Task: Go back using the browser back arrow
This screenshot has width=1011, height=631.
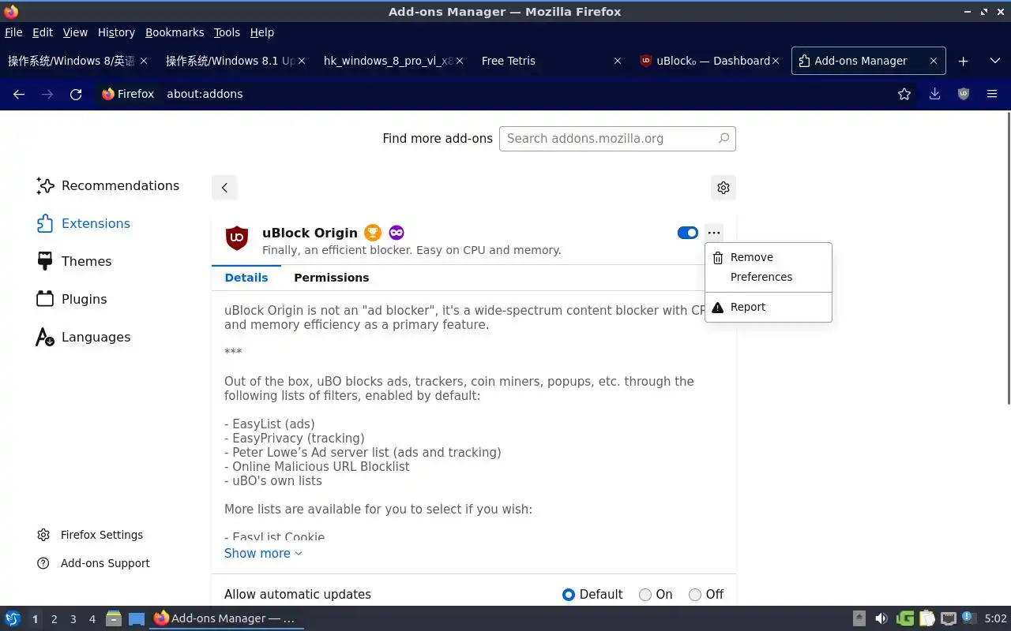Action: [19, 94]
